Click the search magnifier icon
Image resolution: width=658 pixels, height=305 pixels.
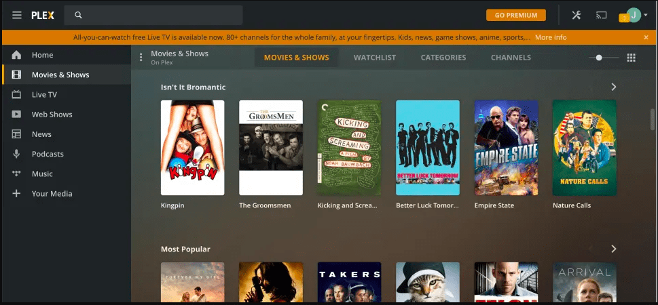tap(77, 15)
